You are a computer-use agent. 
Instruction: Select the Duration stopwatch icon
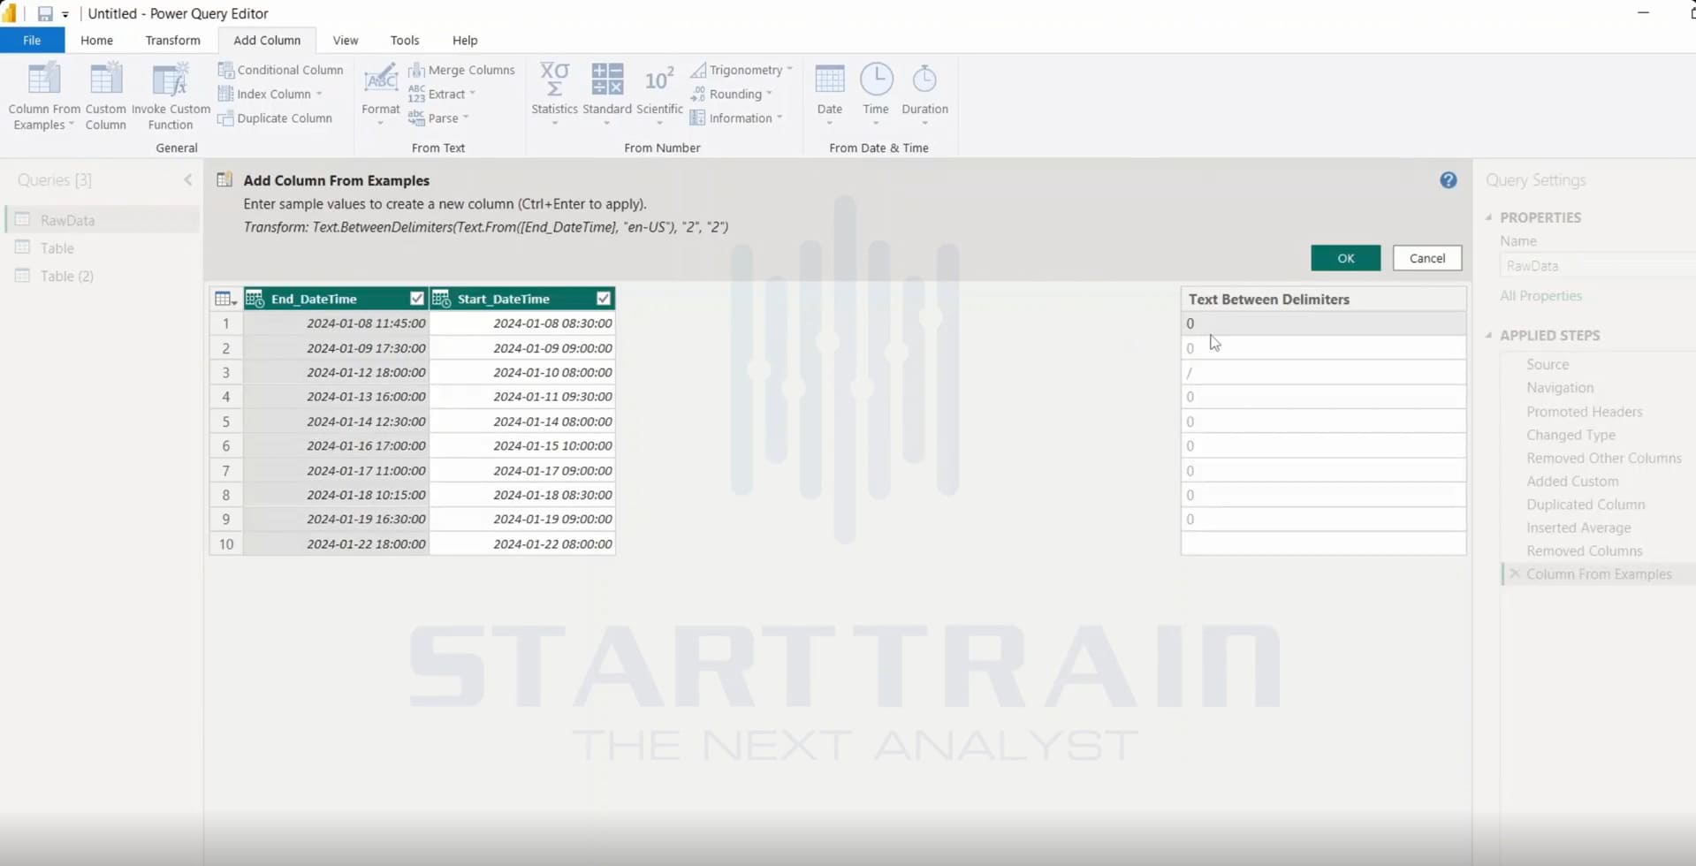click(x=924, y=80)
